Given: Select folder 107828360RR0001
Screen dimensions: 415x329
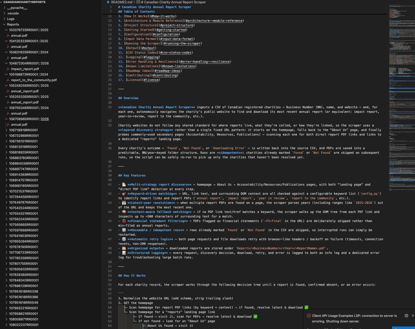Looking at the screenshot, I should tap(24, 275).
